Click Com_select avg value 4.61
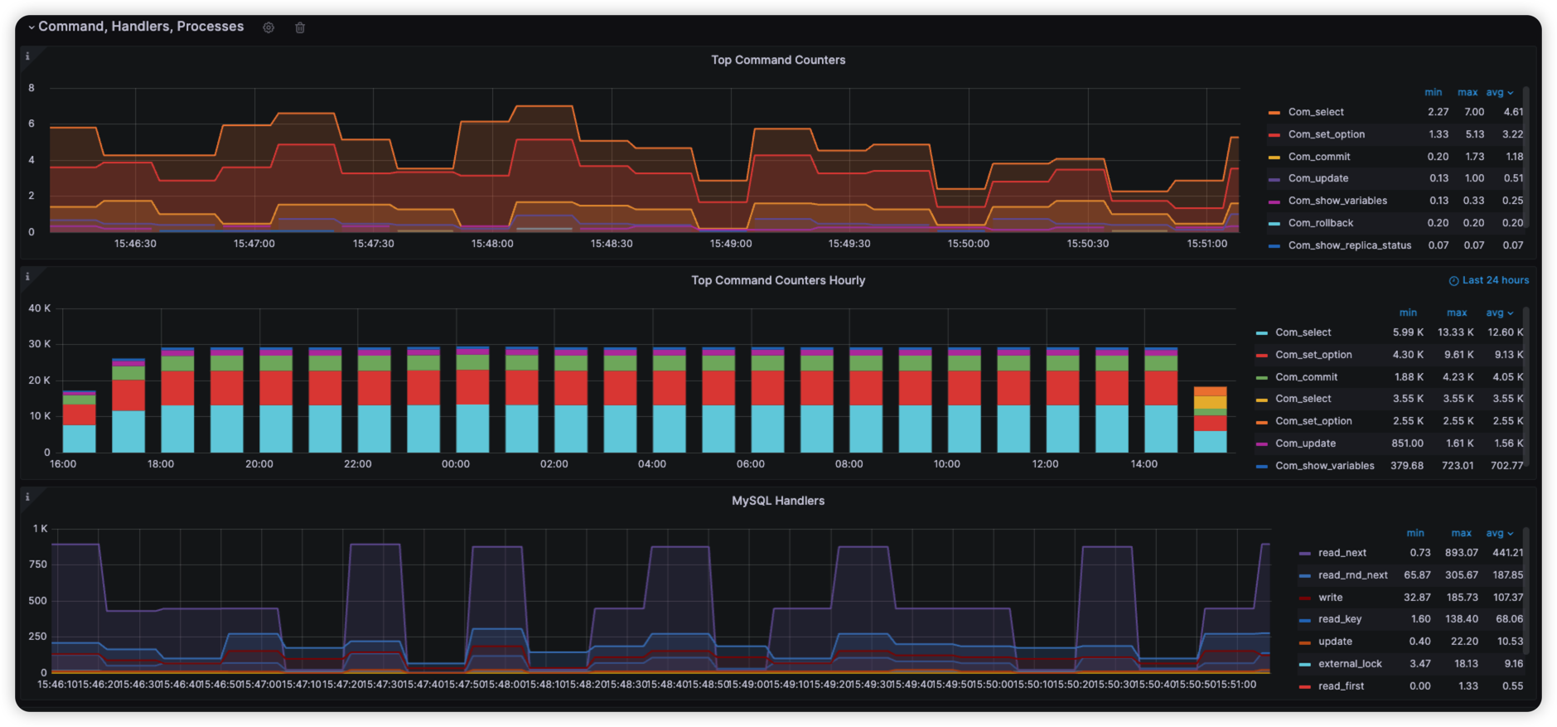 (x=1513, y=112)
